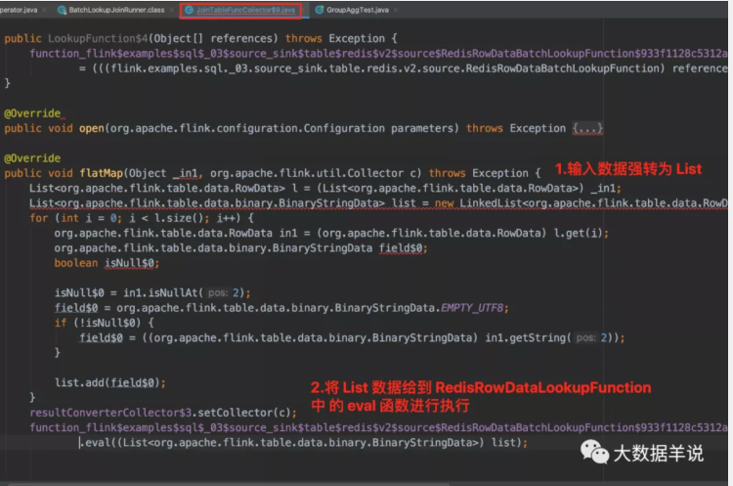Viewport: 733px width, 486px height.
Task: Click the pos hint inside getString call
Action: [x=584, y=337]
